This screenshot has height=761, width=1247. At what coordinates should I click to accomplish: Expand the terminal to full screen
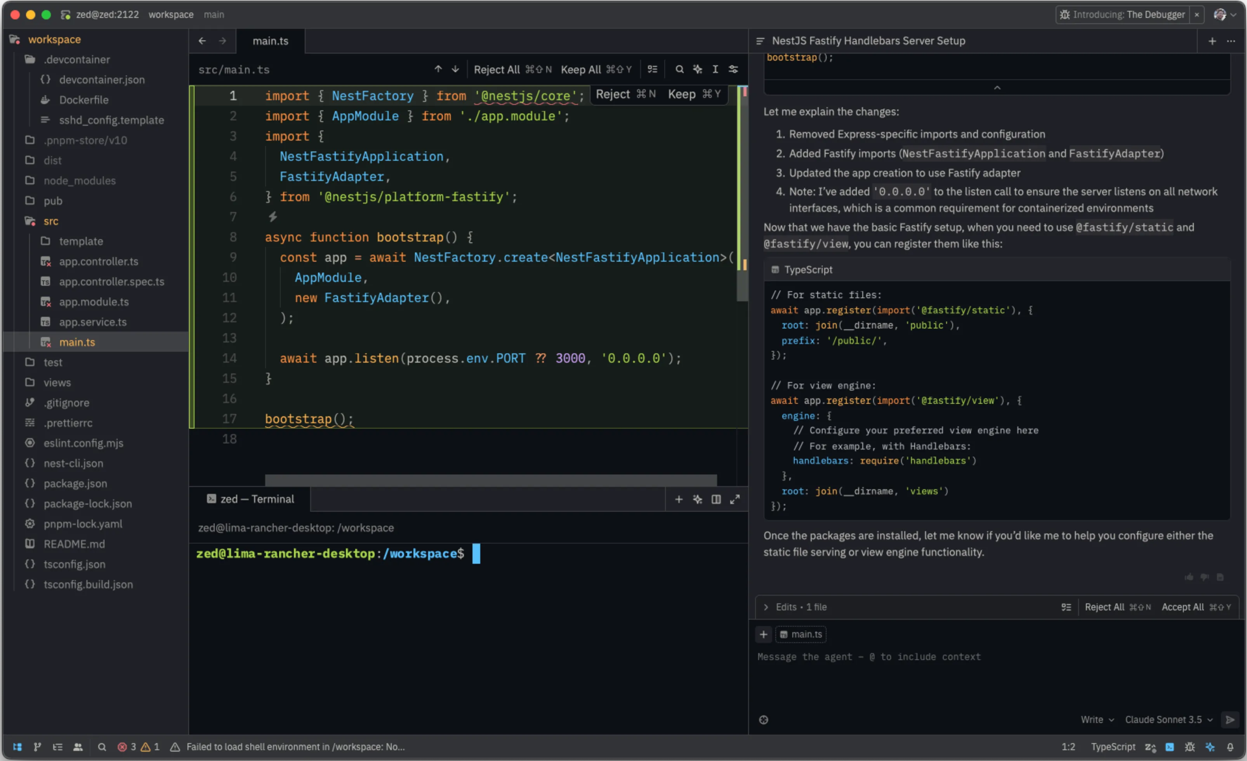[735, 499]
